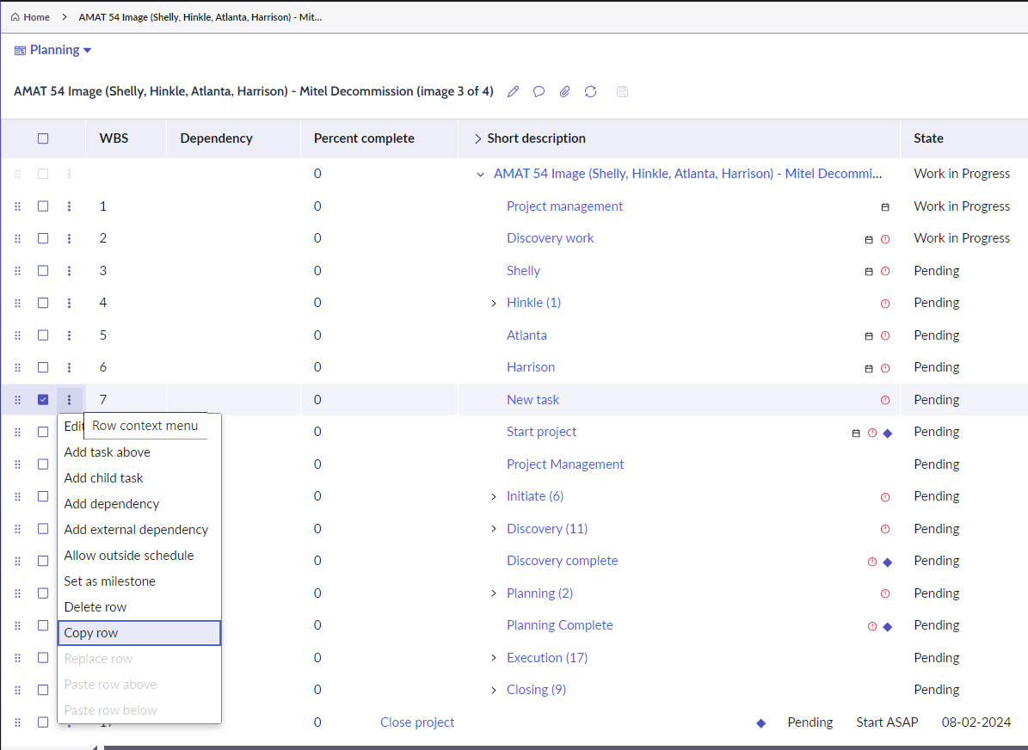The width and height of the screenshot is (1028, 750).
Task: Uncheck the New task row checkbox
Action: (43, 399)
